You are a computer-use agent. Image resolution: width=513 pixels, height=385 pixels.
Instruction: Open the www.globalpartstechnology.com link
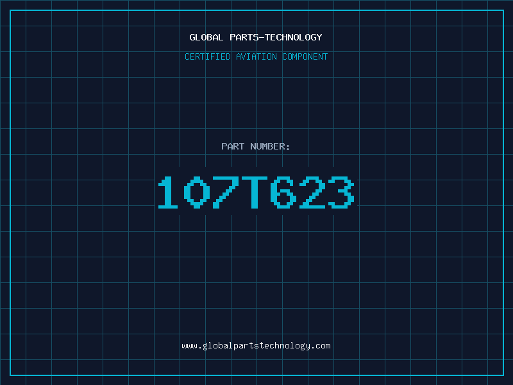coord(256,346)
